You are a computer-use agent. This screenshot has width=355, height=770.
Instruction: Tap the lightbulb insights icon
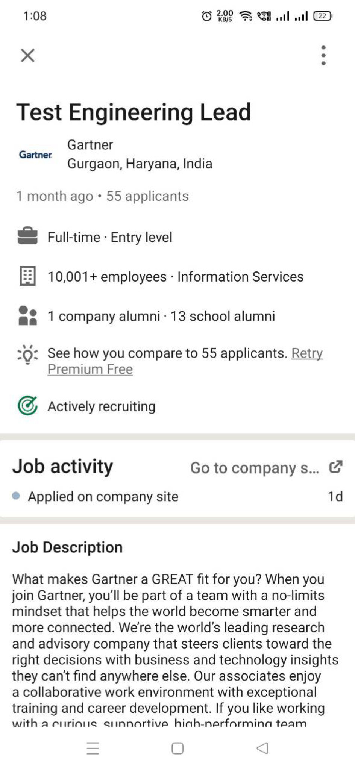[27, 354]
